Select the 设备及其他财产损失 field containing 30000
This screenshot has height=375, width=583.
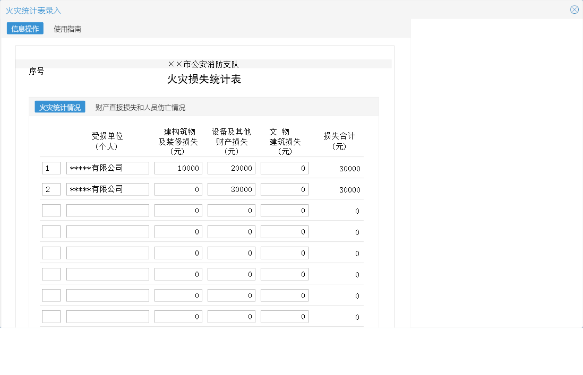[x=231, y=189]
